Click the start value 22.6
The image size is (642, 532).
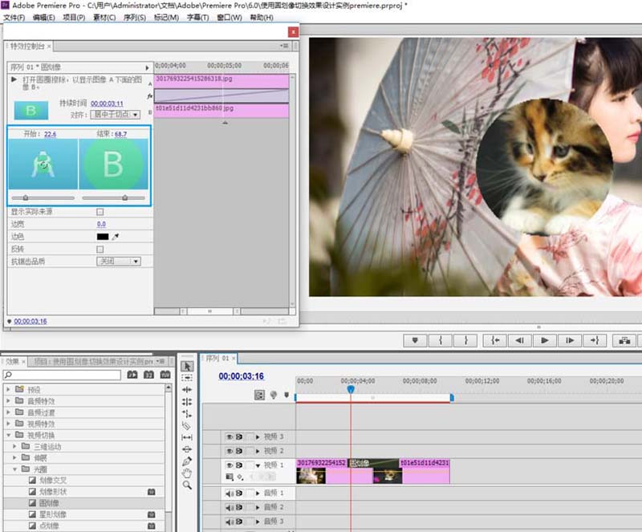tap(50, 134)
